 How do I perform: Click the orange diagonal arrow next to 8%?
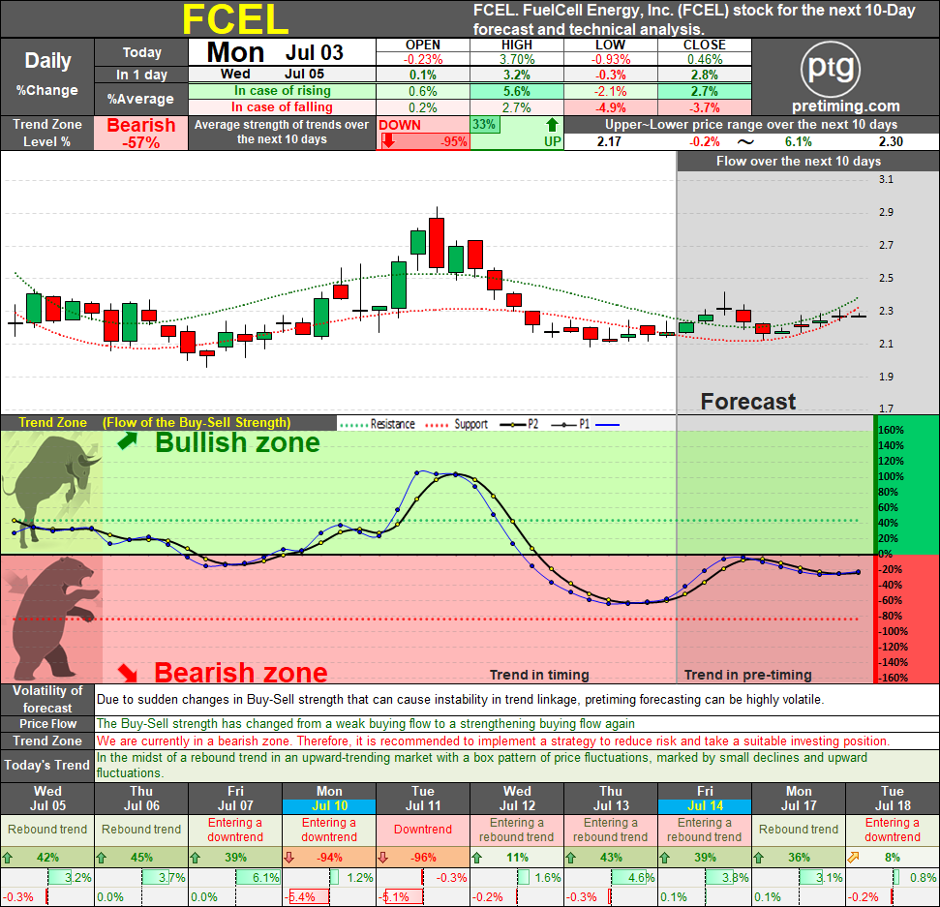point(853,858)
